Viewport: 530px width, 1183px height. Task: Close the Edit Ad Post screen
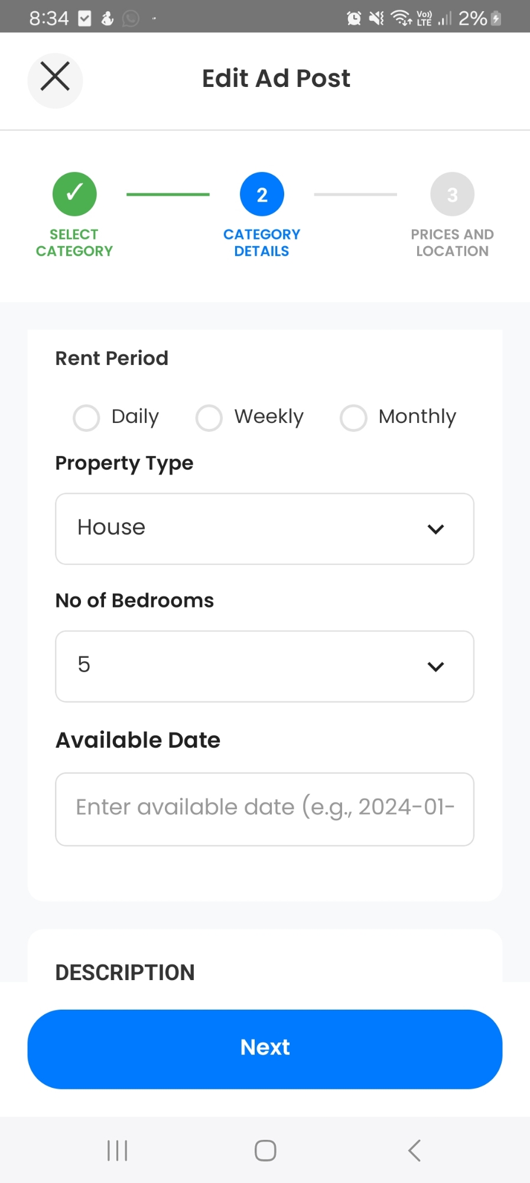pos(55,79)
